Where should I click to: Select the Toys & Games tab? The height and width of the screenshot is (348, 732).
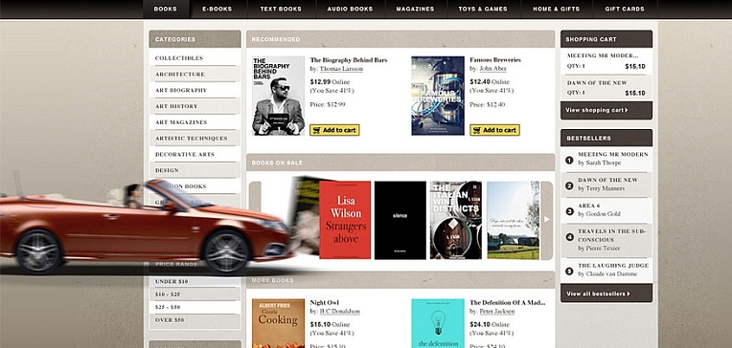coord(483,9)
